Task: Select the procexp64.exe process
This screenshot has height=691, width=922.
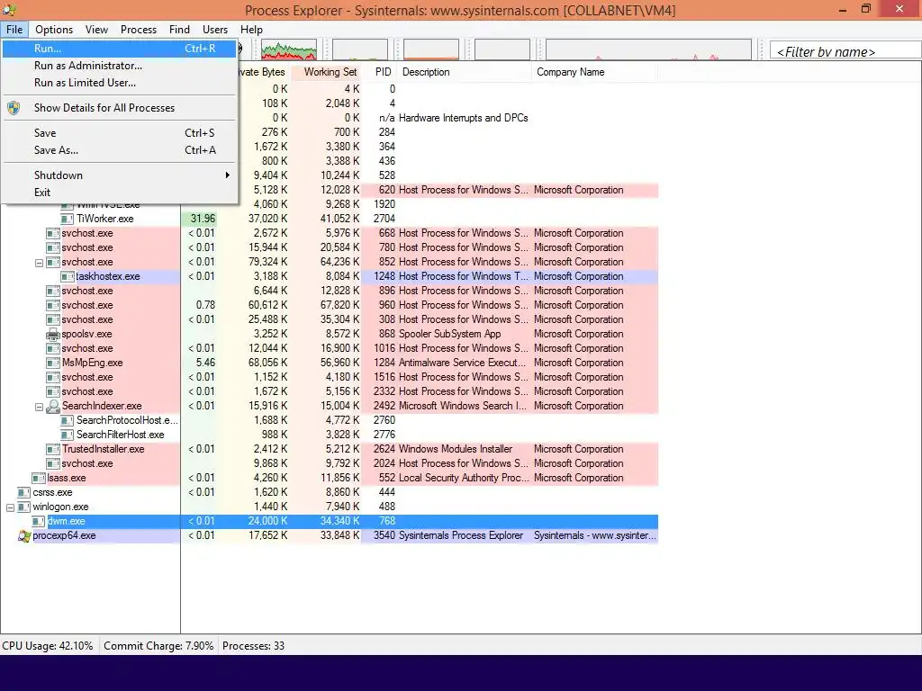Action: click(x=64, y=535)
